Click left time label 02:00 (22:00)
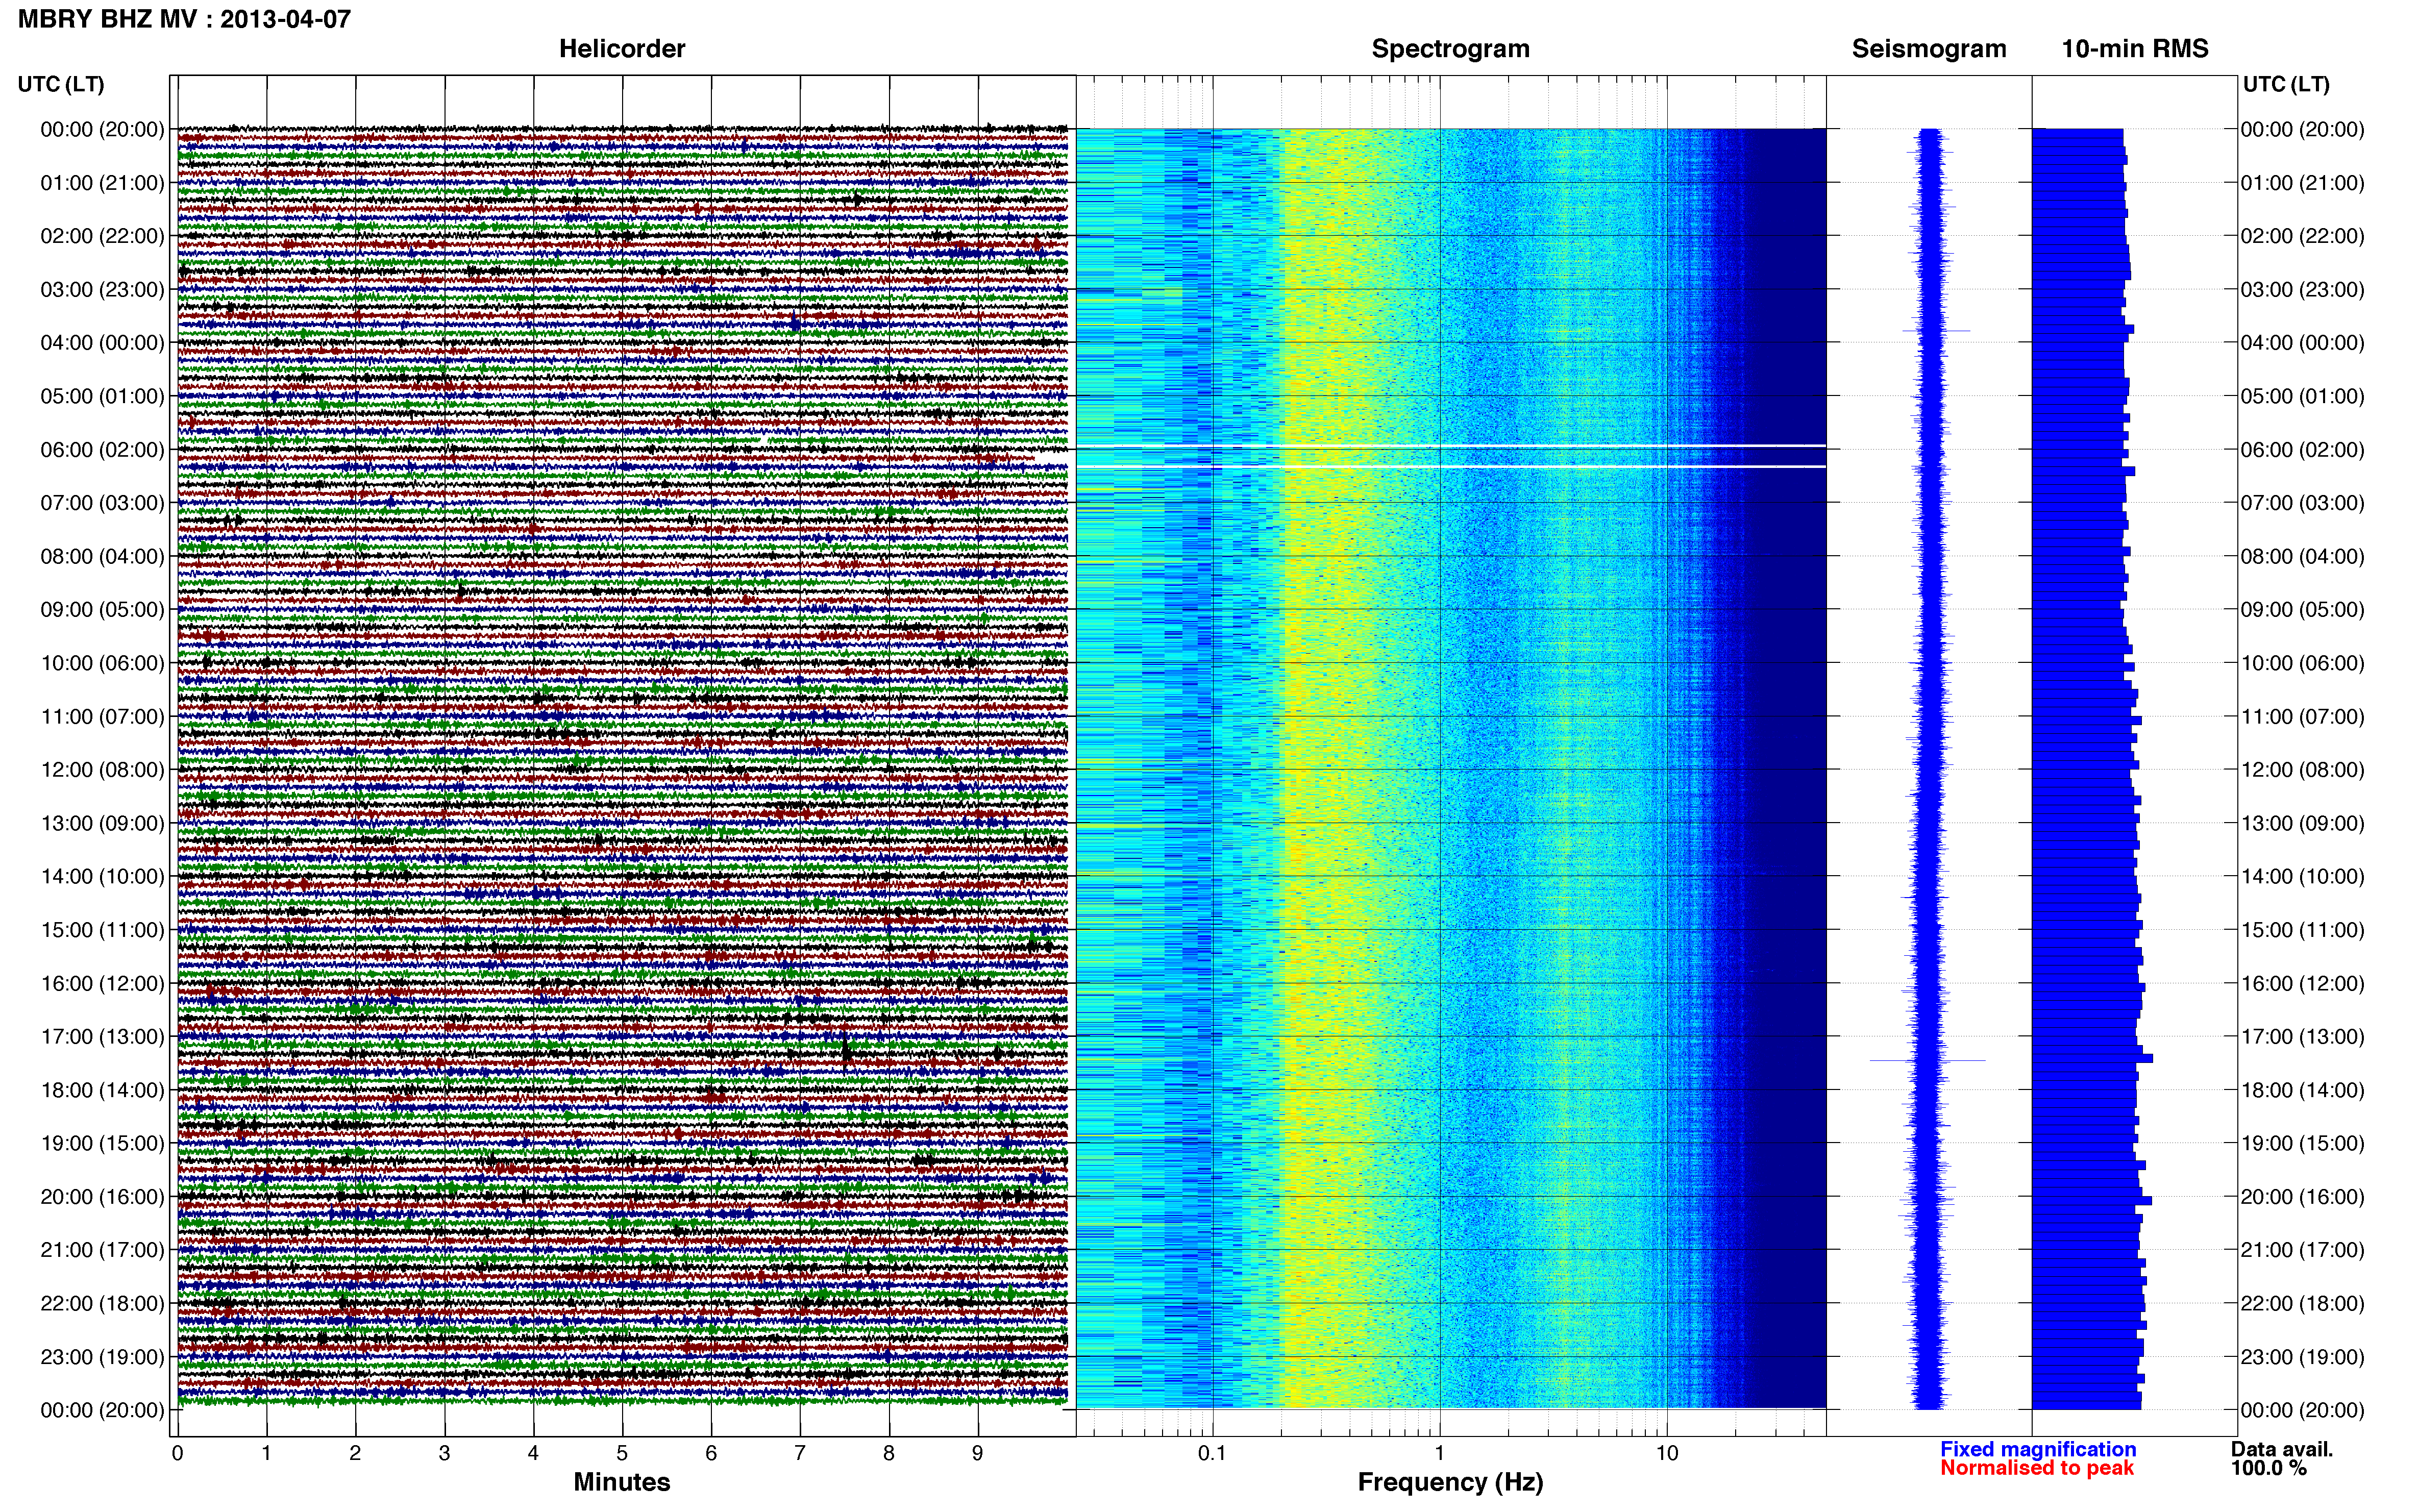 point(102,236)
